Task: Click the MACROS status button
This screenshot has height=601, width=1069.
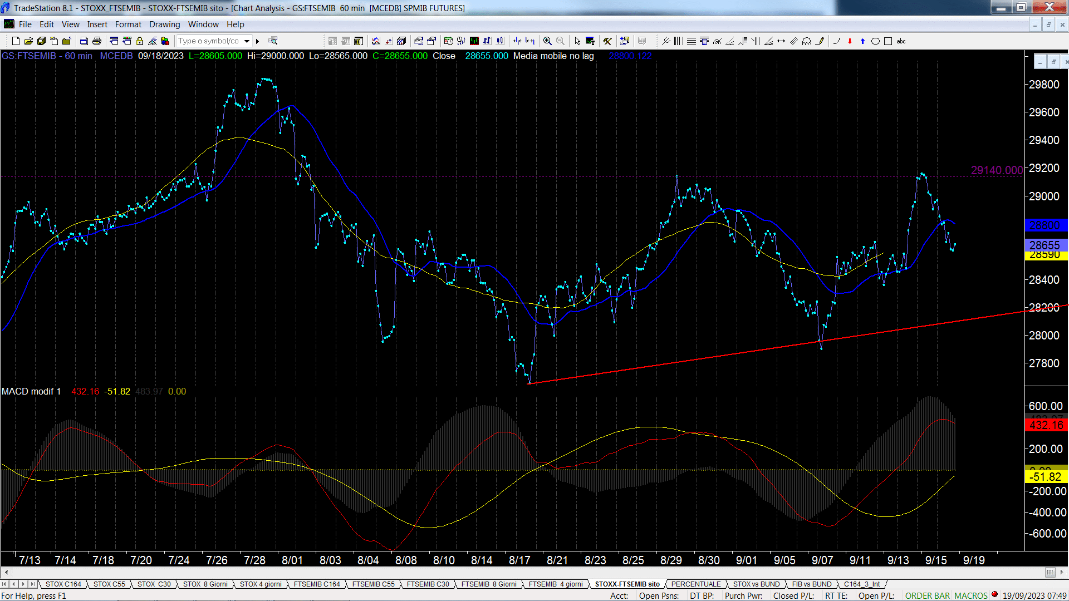Action: click(971, 596)
